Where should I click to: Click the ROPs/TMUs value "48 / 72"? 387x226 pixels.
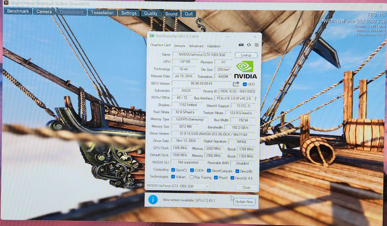point(182,98)
